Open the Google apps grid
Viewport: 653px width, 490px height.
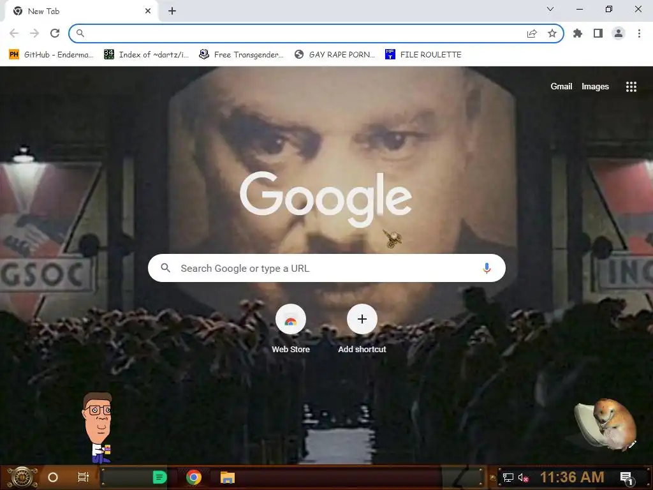(631, 87)
